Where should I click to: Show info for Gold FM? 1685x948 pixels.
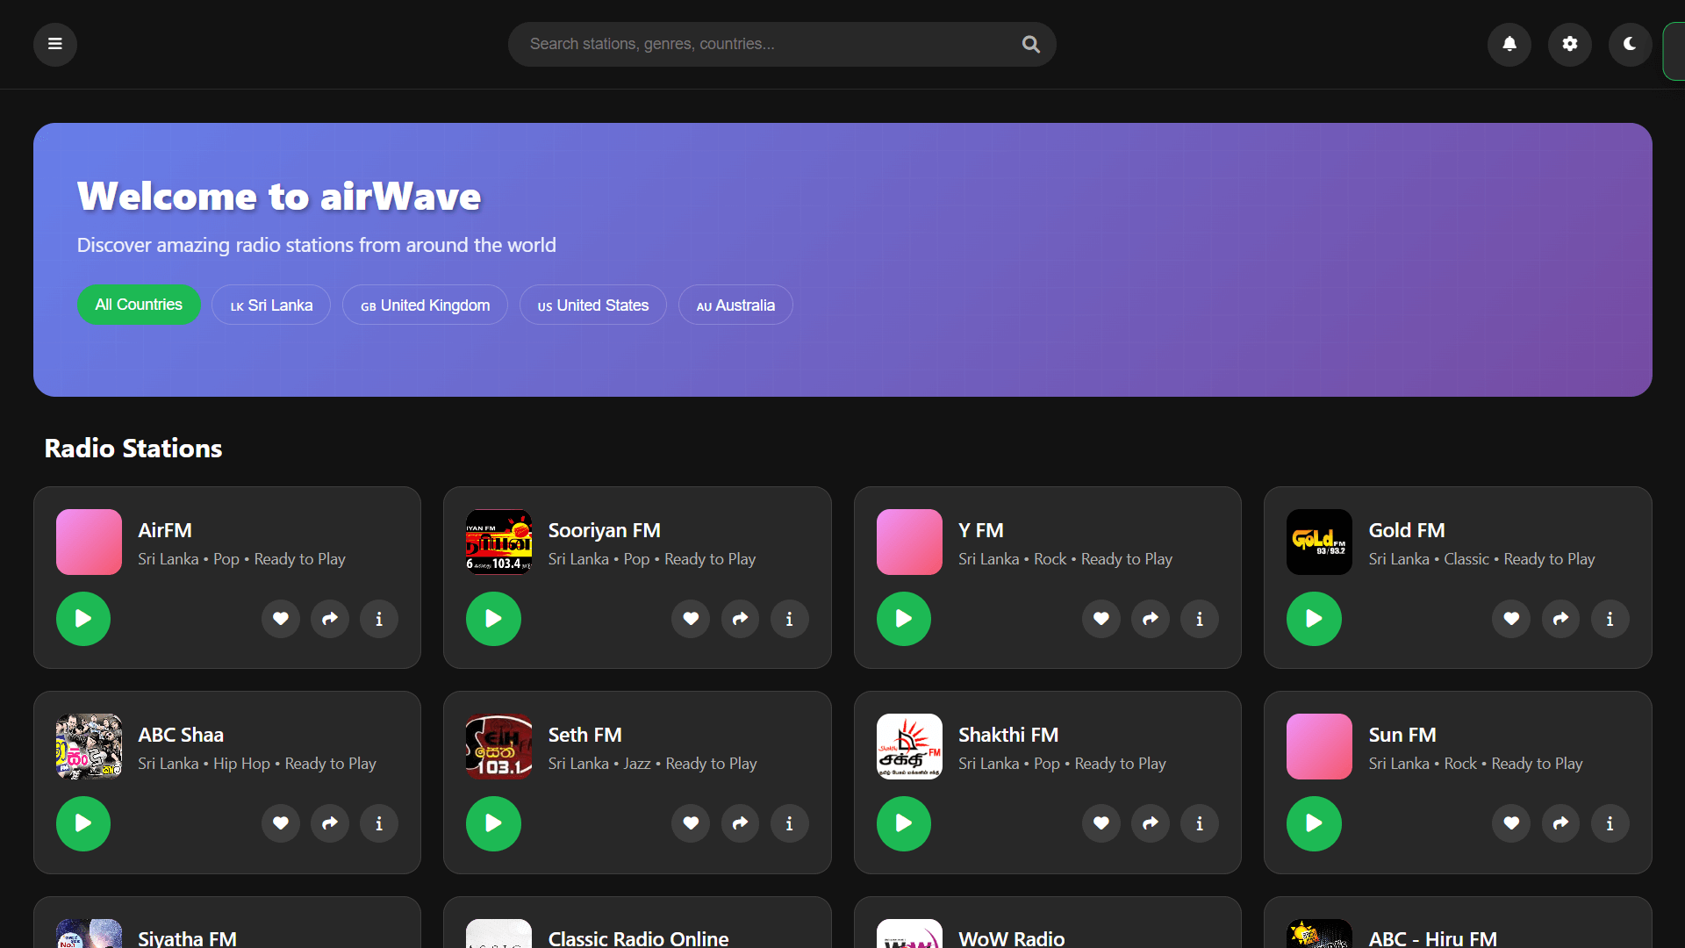(1610, 619)
